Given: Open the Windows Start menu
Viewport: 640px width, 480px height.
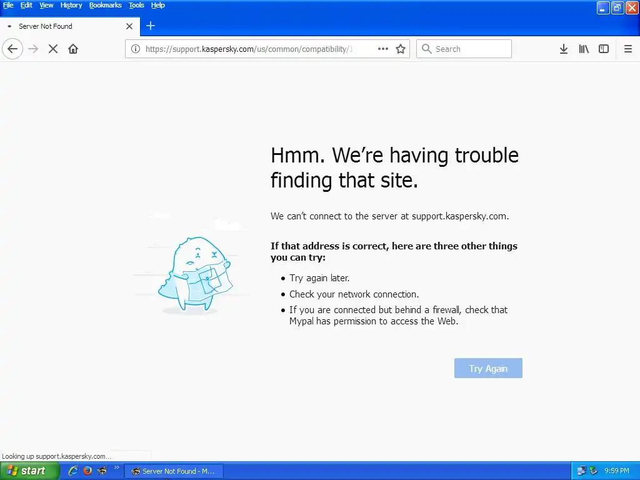Looking at the screenshot, I should (x=30, y=471).
